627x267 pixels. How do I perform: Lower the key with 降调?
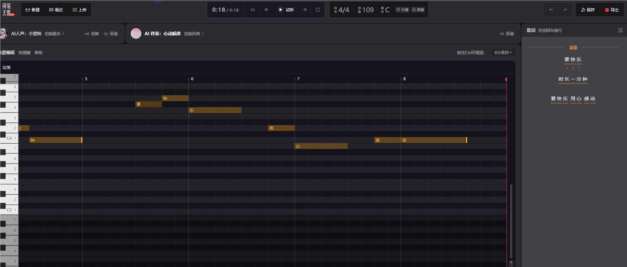click(x=418, y=10)
